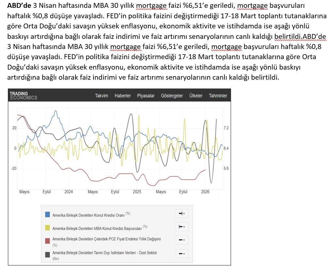Open the Takvim menu item
This screenshot has height=275, width=332.
pyautogui.click(x=101, y=96)
